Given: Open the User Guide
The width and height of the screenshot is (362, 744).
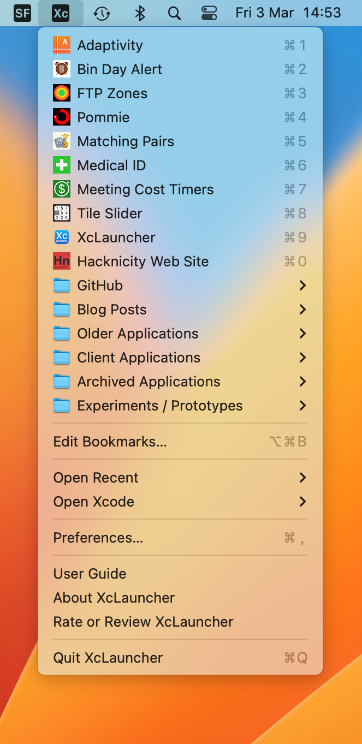Looking at the screenshot, I should (x=90, y=574).
